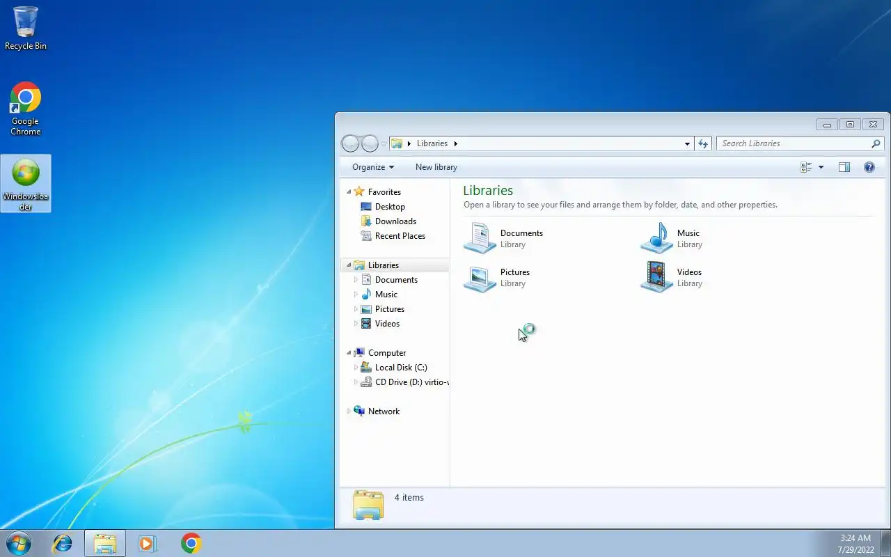Launch Internet Explorer from the taskbar
Image resolution: width=891 pixels, height=557 pixels.
click(63, 543)
